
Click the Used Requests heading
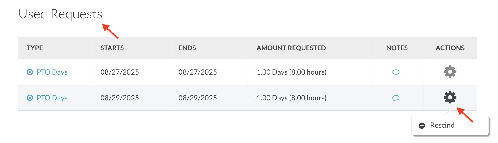(x=60, y=14)
